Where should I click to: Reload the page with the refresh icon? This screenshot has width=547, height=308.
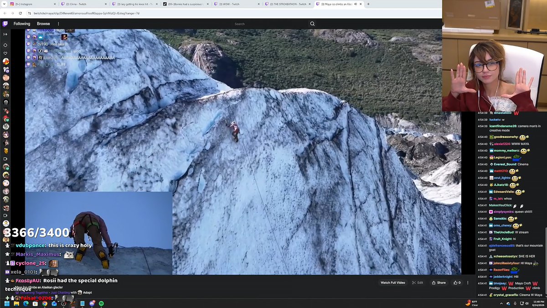(x=21, y=13)
